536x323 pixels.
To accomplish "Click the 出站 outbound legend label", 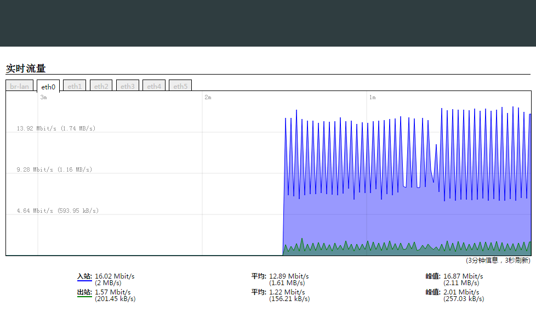I will (x=84, y=292).
